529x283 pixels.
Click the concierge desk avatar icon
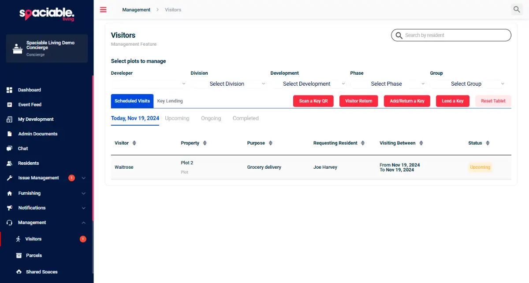click(17, 48)
